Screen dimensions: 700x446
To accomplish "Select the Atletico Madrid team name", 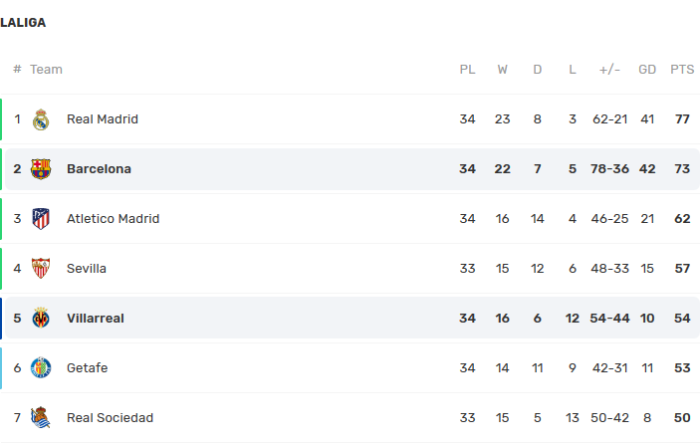I will 113,219.
